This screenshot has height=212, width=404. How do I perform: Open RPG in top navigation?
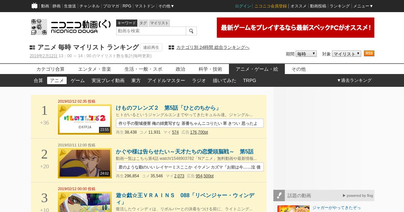(x=127, y=6)
